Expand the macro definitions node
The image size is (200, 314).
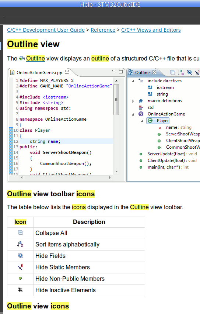tap(133, 101)
